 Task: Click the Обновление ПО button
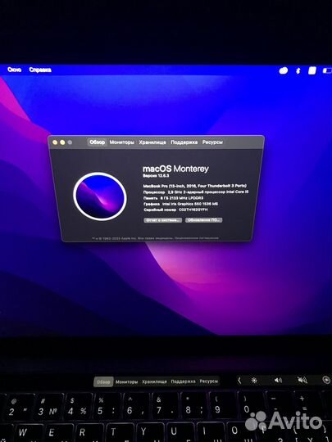point(203,220)
